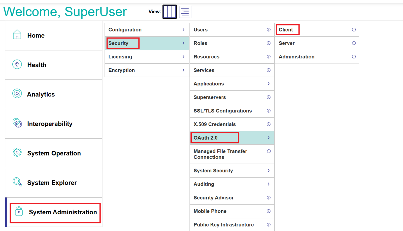Click the Analytics target icon

coord(17,93)
